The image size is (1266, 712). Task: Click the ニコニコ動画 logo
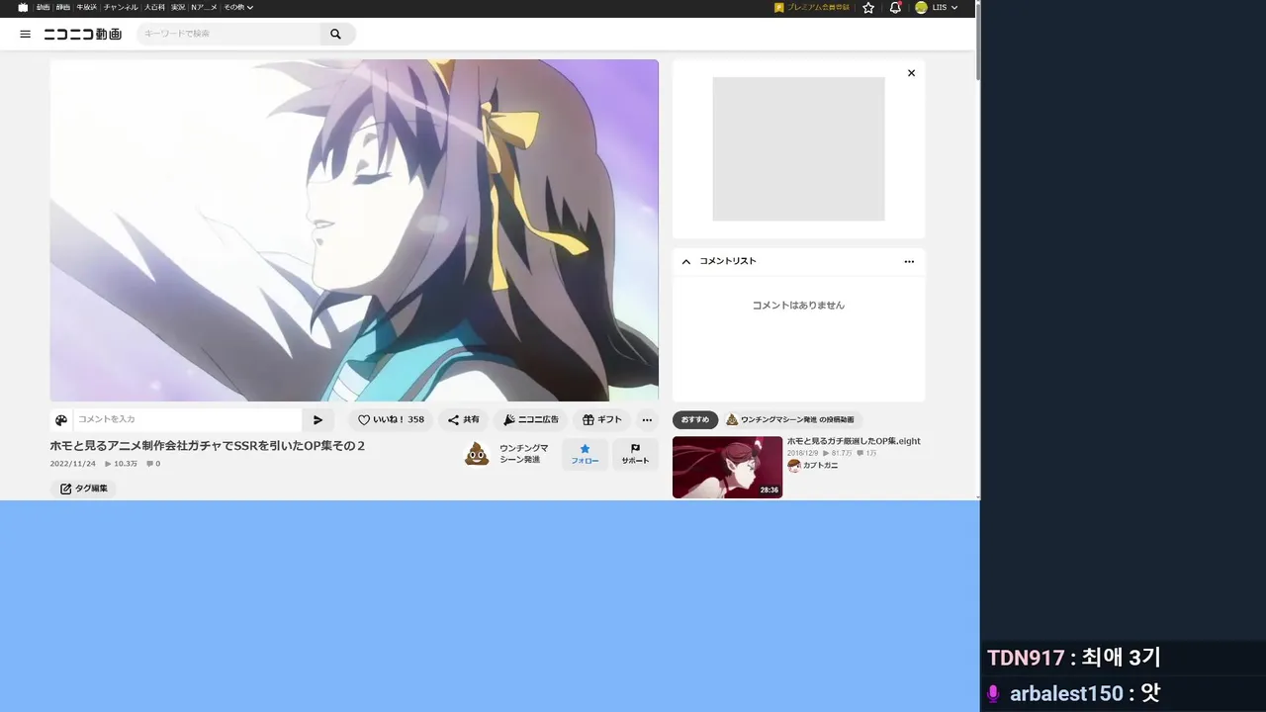[x=83, y=34]
